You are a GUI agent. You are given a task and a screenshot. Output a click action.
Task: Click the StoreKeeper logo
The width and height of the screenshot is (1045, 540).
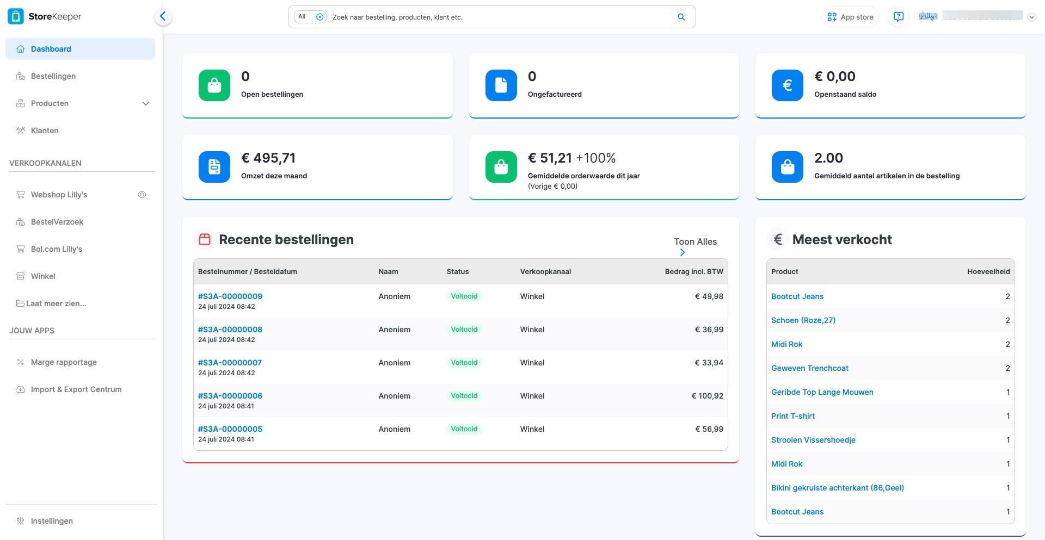point(45,16)
